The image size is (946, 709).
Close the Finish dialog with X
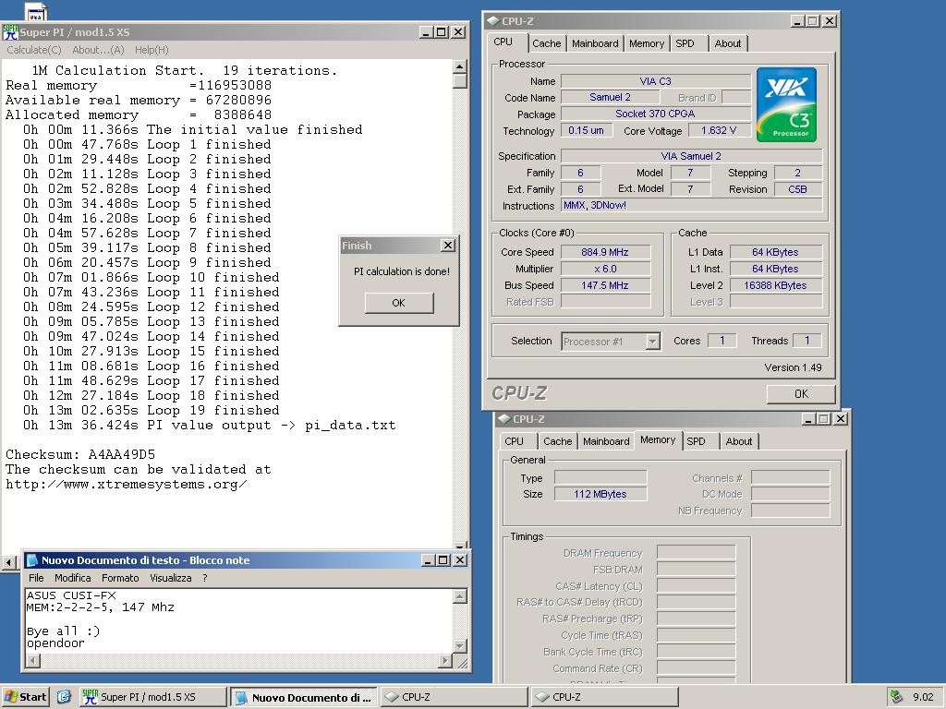click(448, 245)
